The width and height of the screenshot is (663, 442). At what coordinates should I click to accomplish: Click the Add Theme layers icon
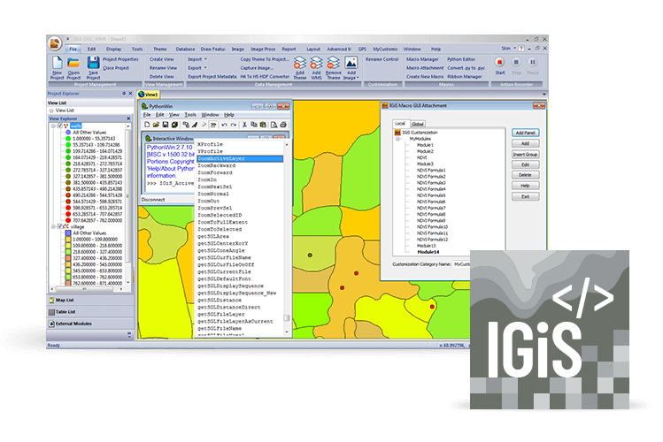[300, 63]
